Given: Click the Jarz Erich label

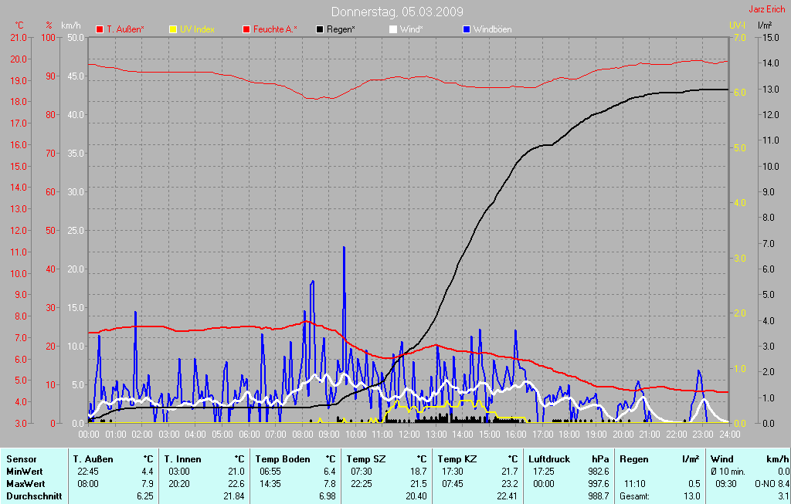Looking at the screenshot, I should pos(767,10).
